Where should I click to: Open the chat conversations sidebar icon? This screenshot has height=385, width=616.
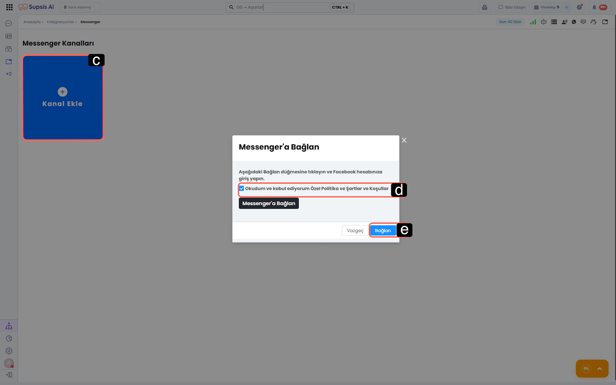(8, 23)
